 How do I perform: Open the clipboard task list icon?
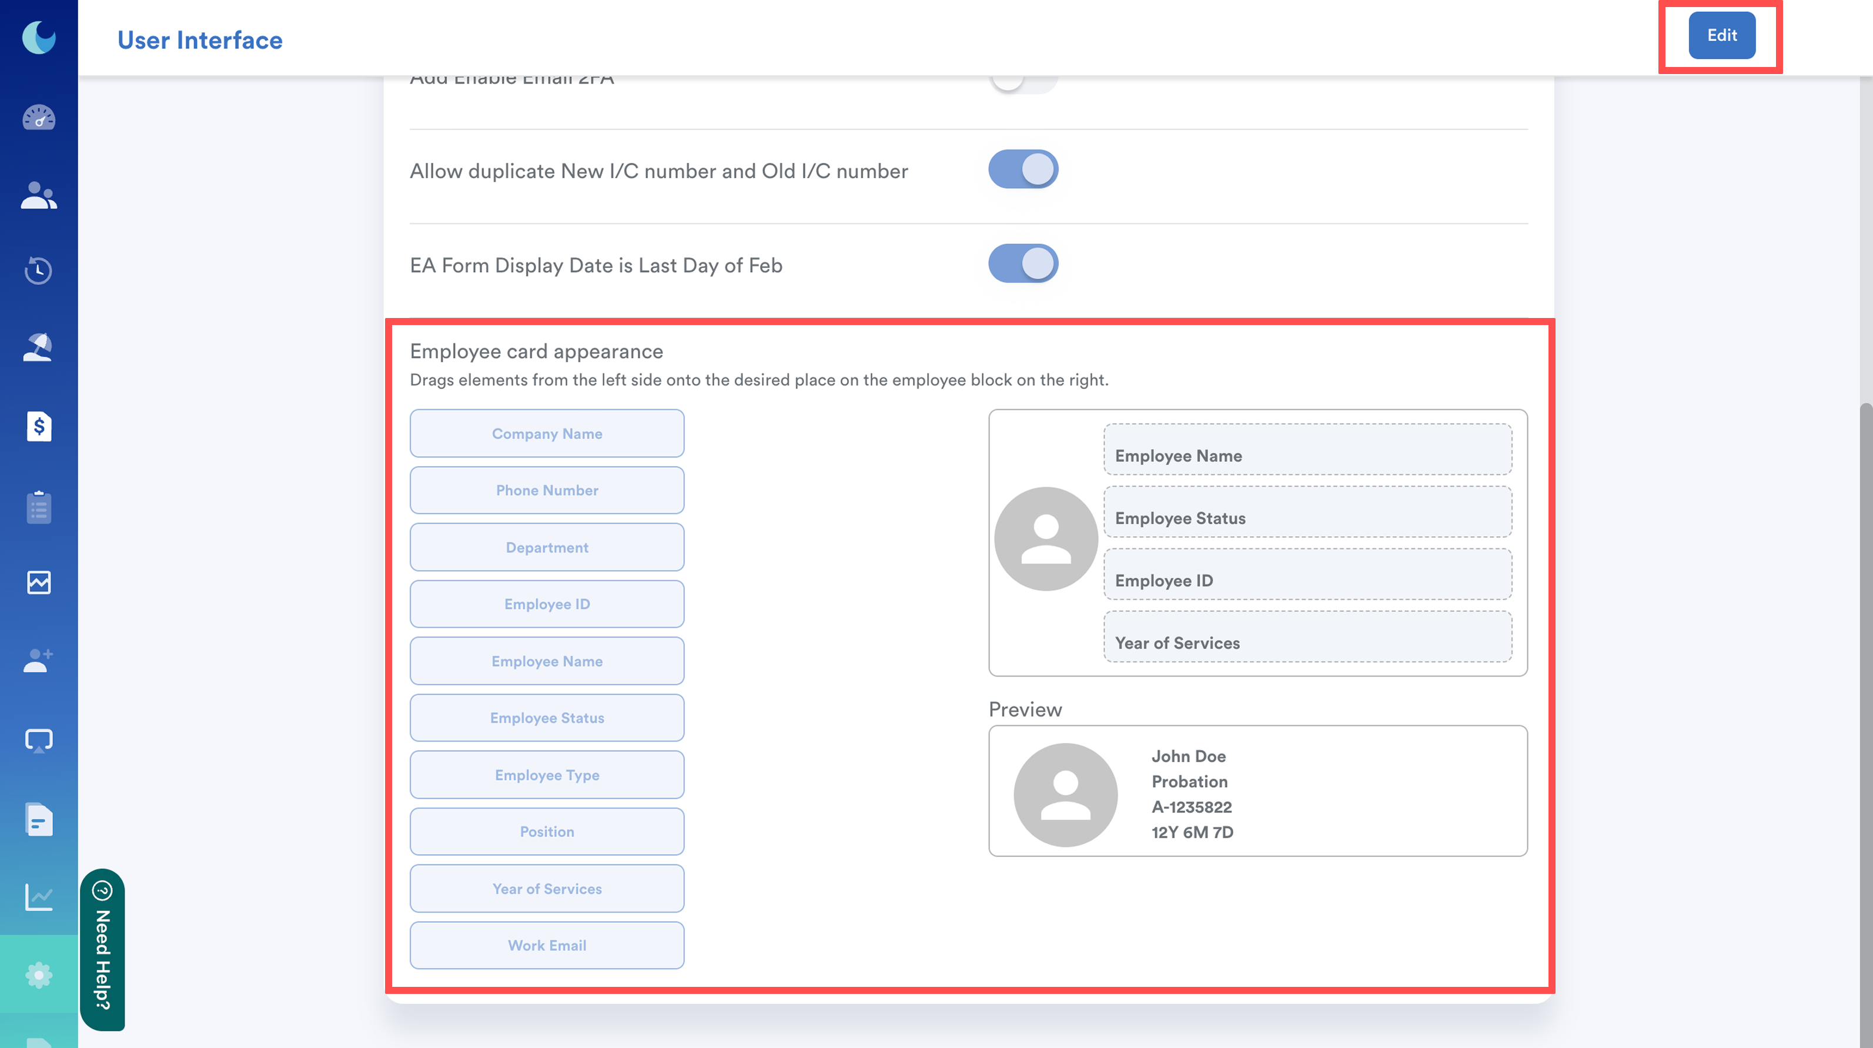click(39, 507)
